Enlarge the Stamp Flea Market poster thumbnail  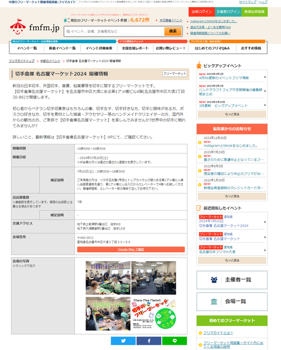click(153, 314)
